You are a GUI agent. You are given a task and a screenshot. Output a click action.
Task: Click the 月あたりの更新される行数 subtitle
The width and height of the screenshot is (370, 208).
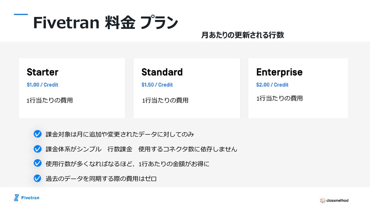242,35
